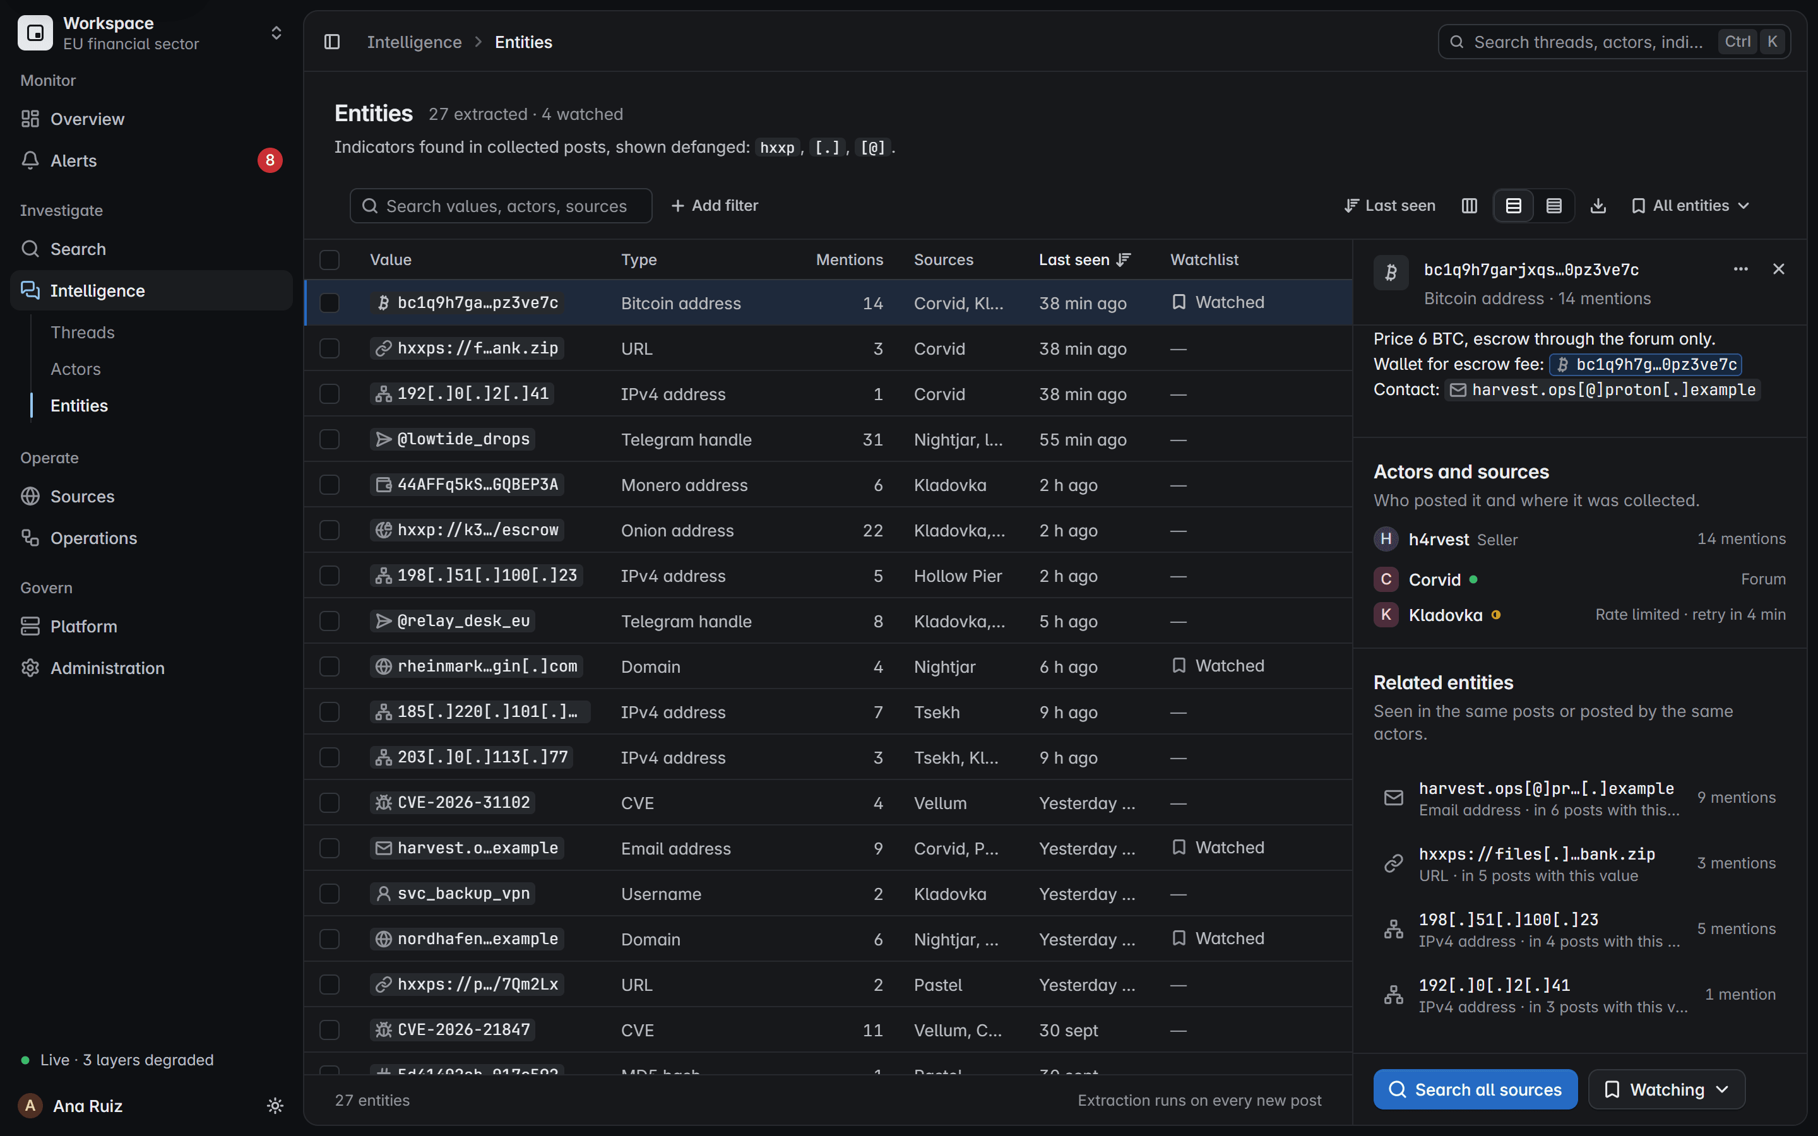Sort by Last seen button
Screen dimensions: 1818x1136
(1390, 206)
